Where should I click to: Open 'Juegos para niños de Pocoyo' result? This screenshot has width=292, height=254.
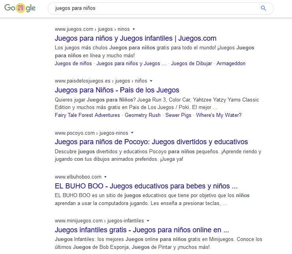[x=151, y=142]
